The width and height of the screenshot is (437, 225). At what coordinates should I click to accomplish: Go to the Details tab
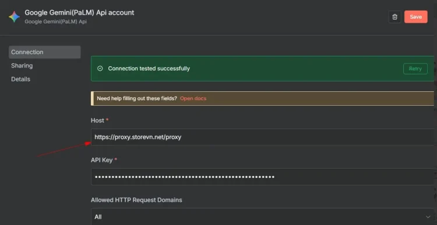click(20, 79)
